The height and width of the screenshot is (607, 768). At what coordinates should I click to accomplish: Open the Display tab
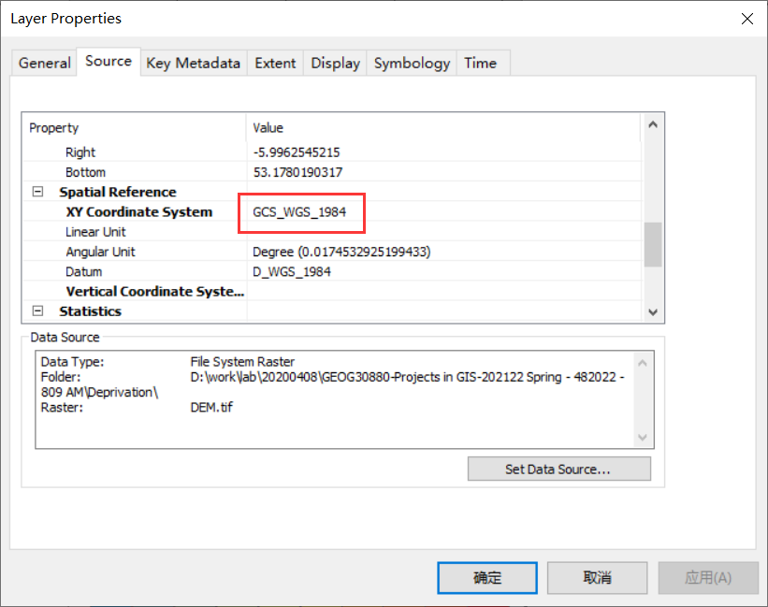335,63
